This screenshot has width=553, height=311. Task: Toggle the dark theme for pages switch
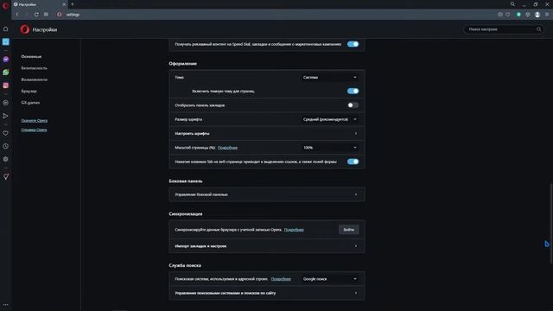353,91
